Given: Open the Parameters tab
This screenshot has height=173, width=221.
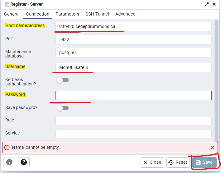Looking at the screenshot, I should click(67, 14).
